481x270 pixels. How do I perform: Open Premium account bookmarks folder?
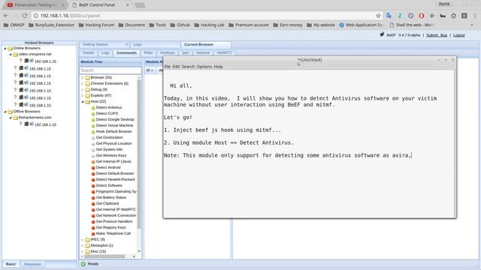coord(249,25)
